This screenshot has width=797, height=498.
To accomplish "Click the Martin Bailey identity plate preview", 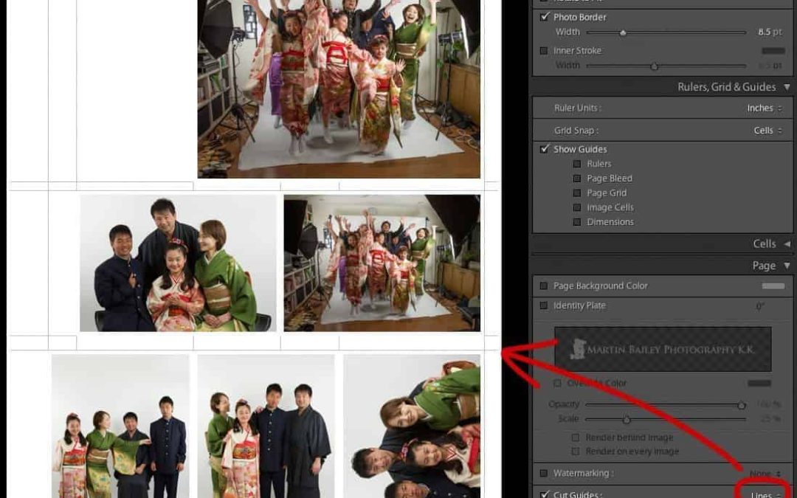I will pos(663,349).
